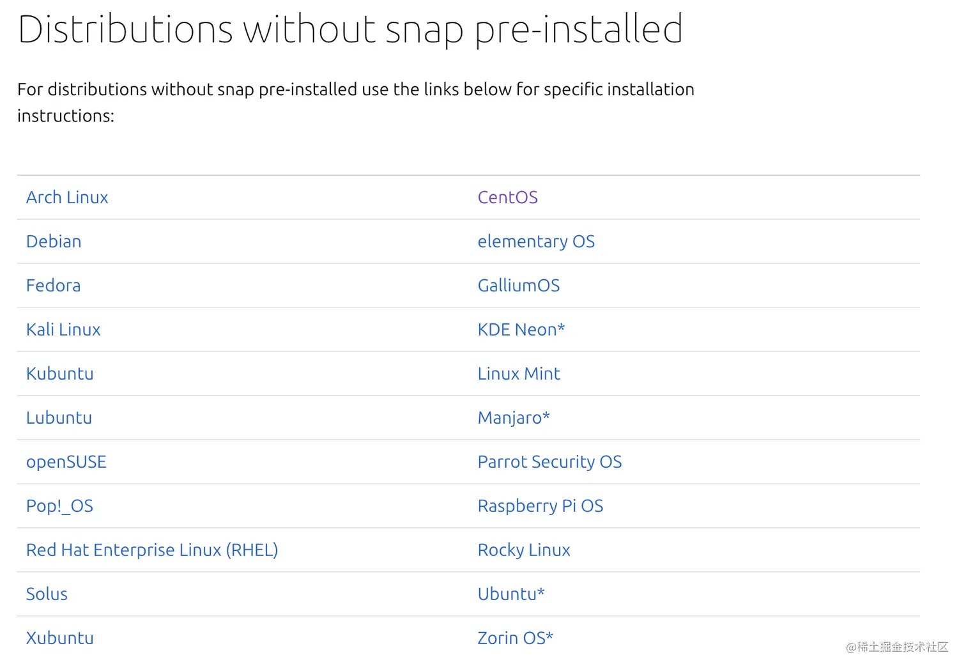This screenshot has height=671, width=966.
Task: Click the Lubuntu link
Action: [x=59, y=418]
